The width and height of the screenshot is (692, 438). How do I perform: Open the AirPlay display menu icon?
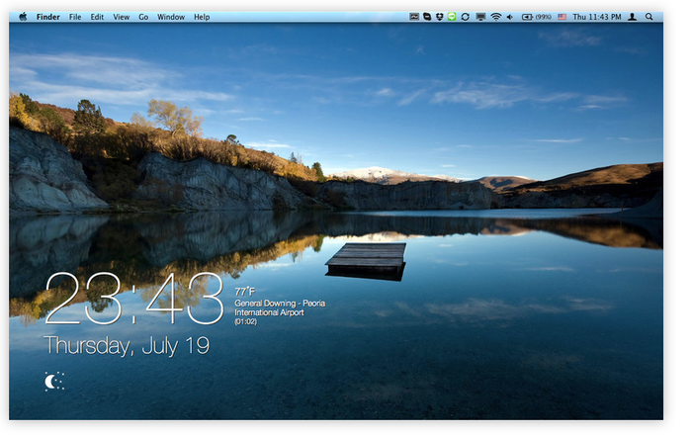(480, 17)
